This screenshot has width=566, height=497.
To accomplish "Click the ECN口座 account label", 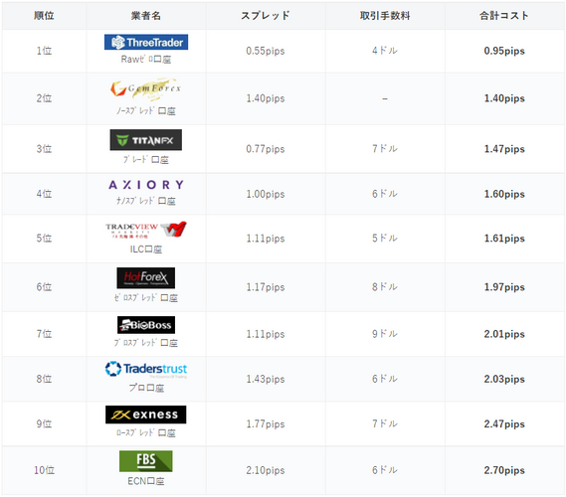I will [146, 481].
